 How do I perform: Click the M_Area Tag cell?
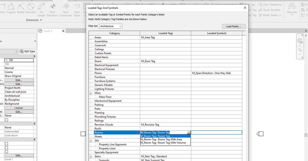pyautogui.click(x=165, y=37)
